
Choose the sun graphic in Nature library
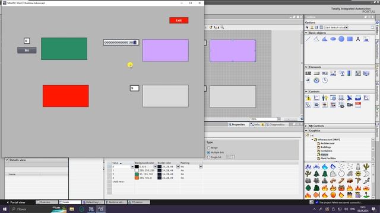point(358,173)
